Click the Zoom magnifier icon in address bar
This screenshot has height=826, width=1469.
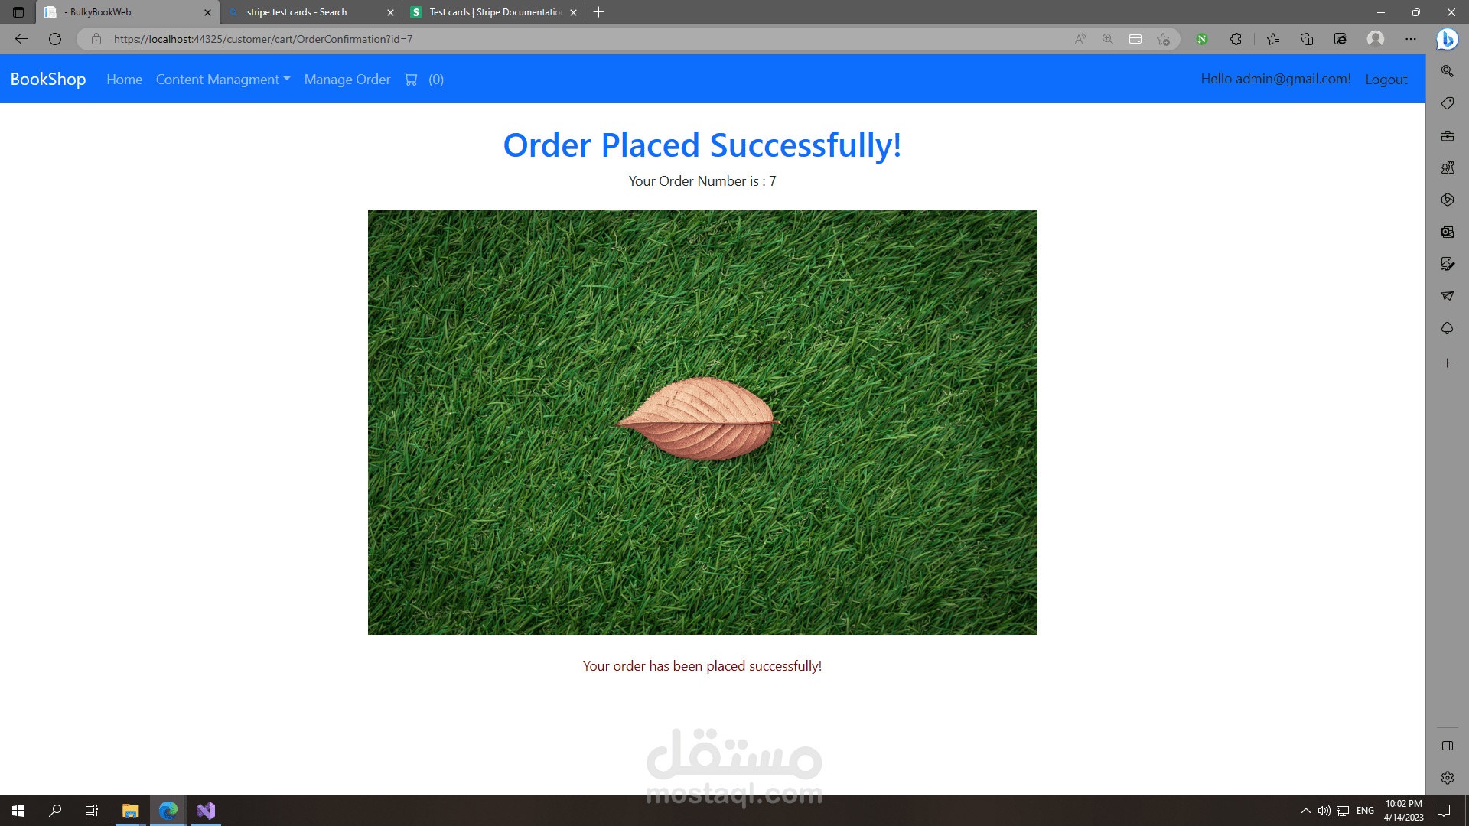(x=1107, y=39)
